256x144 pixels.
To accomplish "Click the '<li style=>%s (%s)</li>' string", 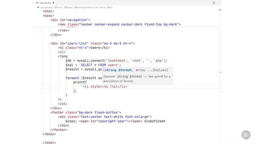I will pyautogui.click(x=105, y=87).
